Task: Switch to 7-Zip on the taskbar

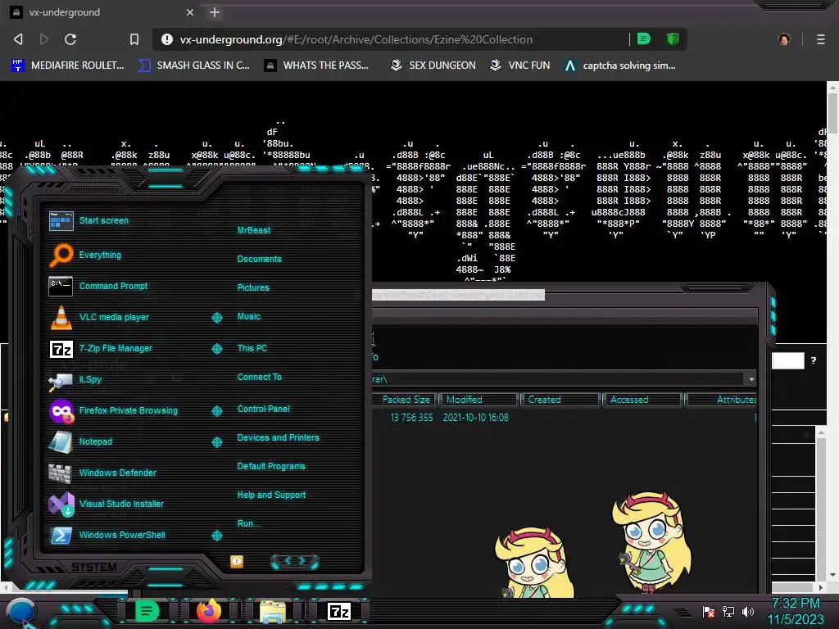Action: tap(338, 611)
